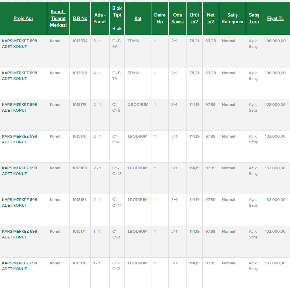Image resolution: width=290 pixels, height=288 pixels.
Task: Sort by Net m2 header
Action: [211, 18]
